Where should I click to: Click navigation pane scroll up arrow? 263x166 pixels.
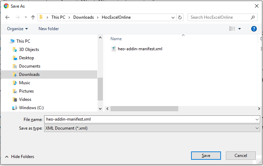point(100,37)
